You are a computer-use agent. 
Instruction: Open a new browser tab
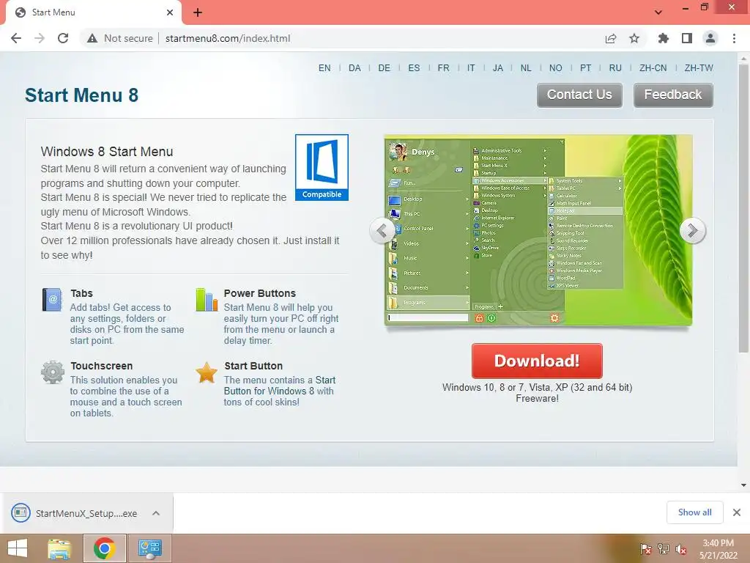pyautogui.click(x=198, y=12)
